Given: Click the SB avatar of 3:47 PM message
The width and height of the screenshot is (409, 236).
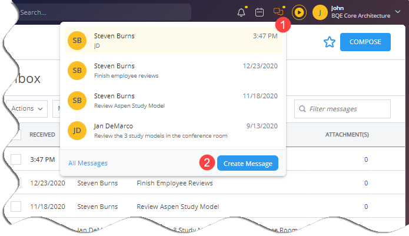Looking at the screenshot, I should pyautogui.click(x=77, y=41).
